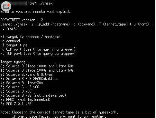The width and height of the screenshot is (156, 118).
Task: Click the round expand icon with plus
Action: tap(6, 6)
